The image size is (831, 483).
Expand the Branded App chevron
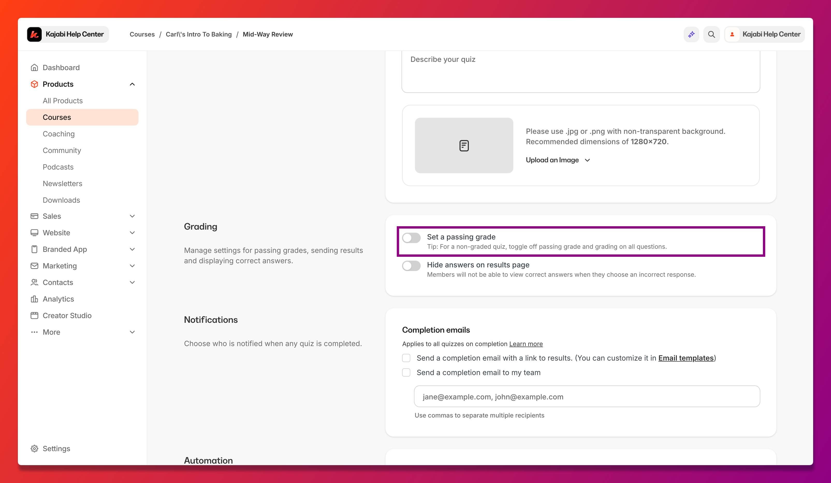click(132, 249)
